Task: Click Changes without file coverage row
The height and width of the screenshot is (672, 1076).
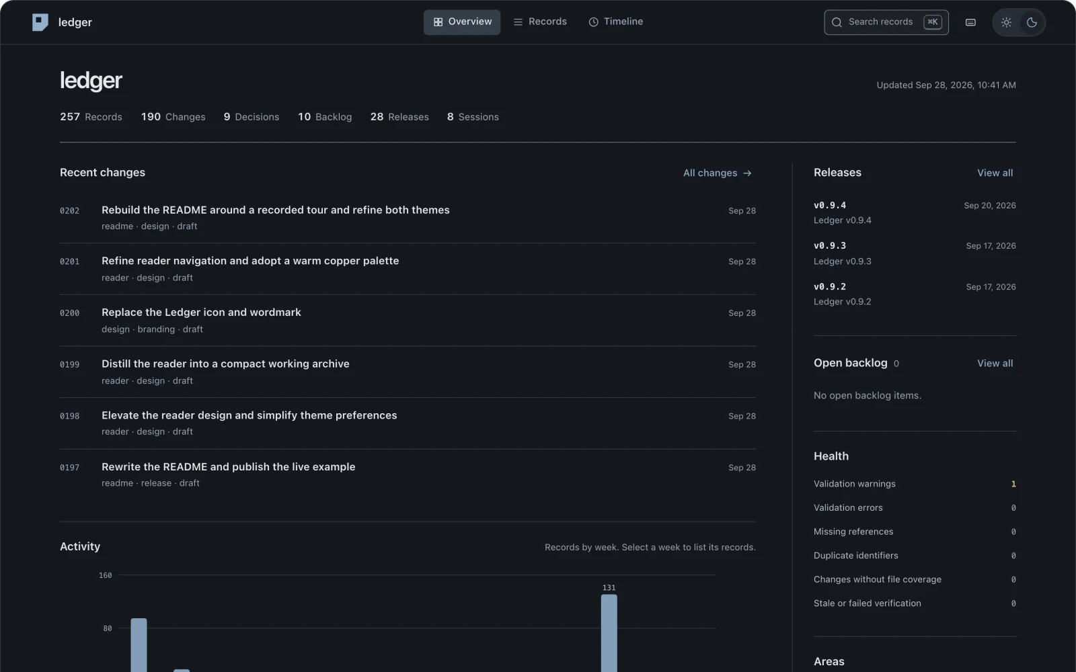Action: tap(915, 579)
